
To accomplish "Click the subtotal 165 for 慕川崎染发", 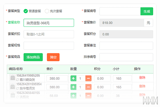I will 122,78.
